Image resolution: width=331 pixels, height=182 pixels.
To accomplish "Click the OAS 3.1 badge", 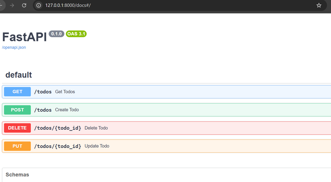I will pos(76,34).
